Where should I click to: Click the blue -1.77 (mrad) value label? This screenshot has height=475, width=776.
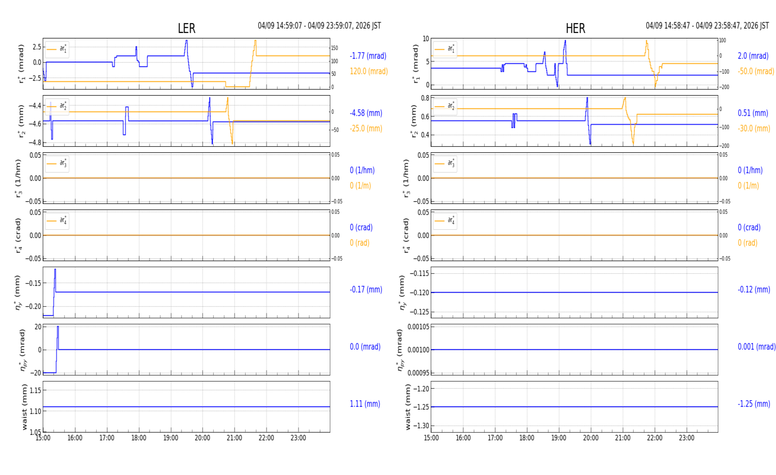pyautogui.click(x=368, y=56)
